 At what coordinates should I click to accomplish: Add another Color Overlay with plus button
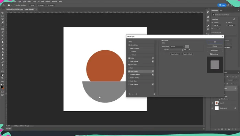pos(152,71)
